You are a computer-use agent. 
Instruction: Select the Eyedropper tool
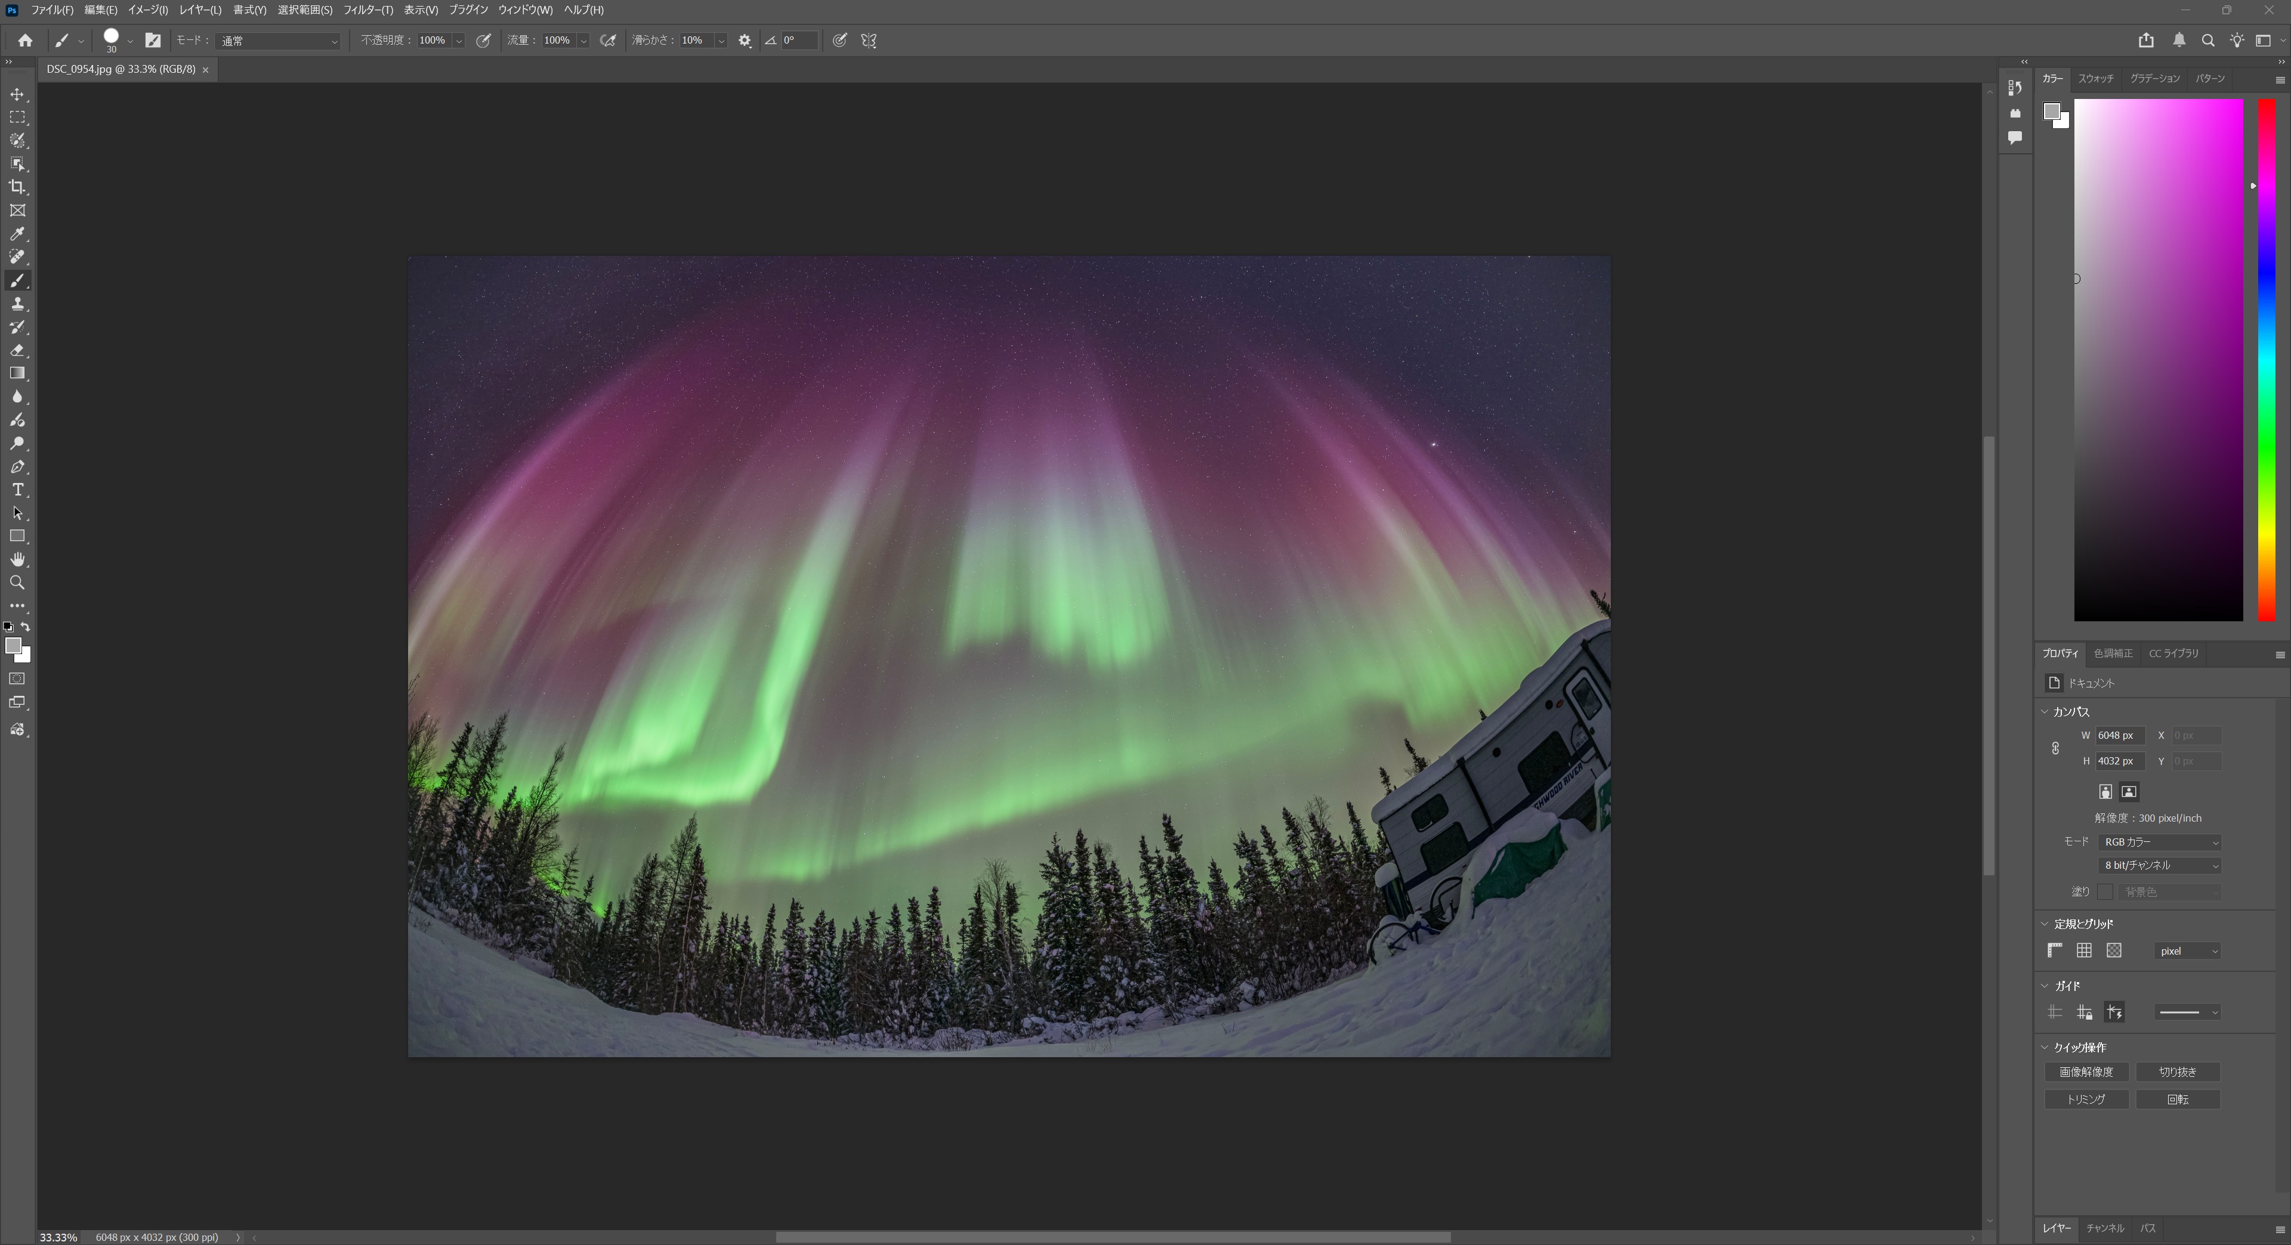tap(17, 234)
